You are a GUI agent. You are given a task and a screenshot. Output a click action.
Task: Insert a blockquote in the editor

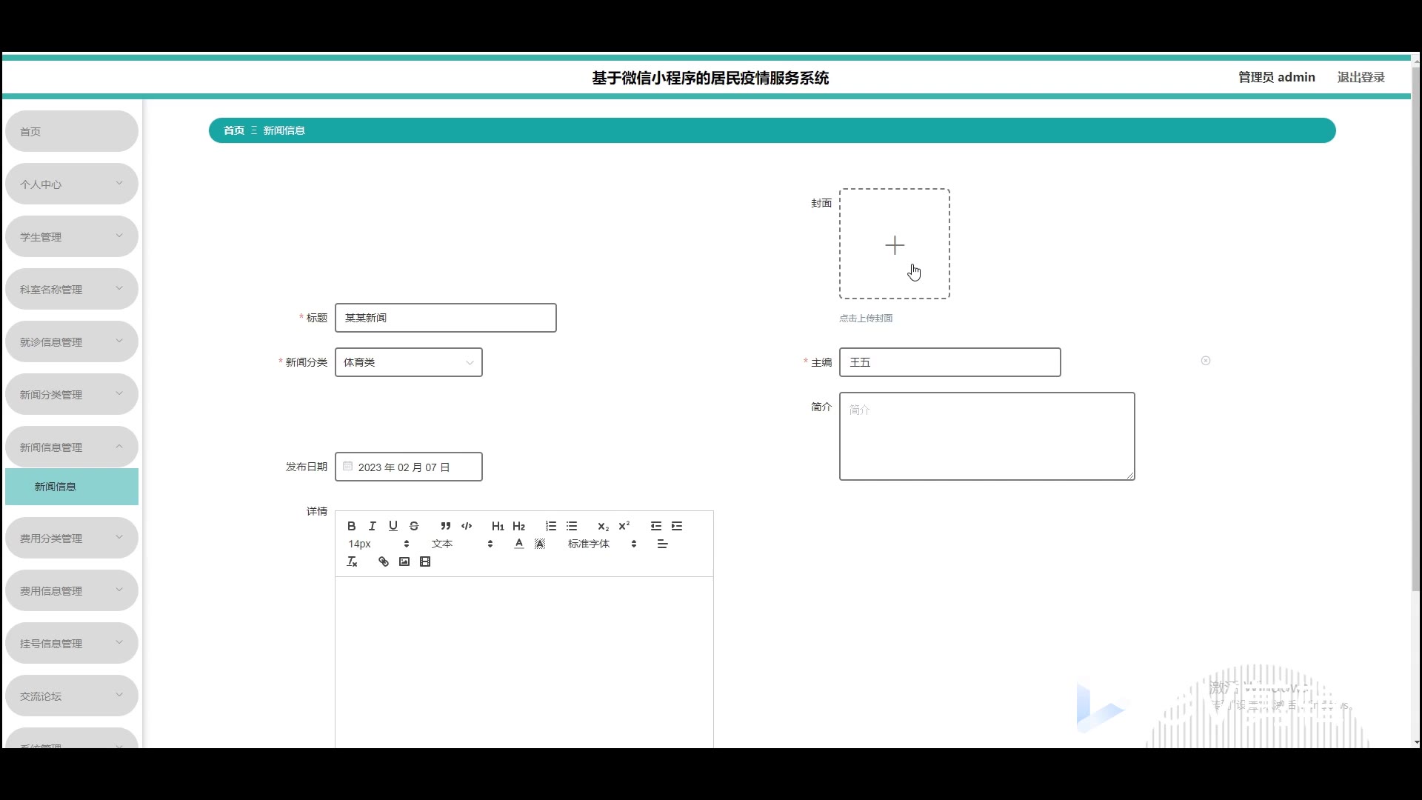tap(445, 526)
